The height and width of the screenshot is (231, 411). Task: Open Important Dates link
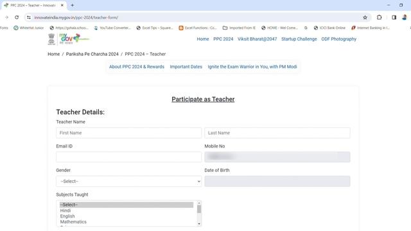186,67
